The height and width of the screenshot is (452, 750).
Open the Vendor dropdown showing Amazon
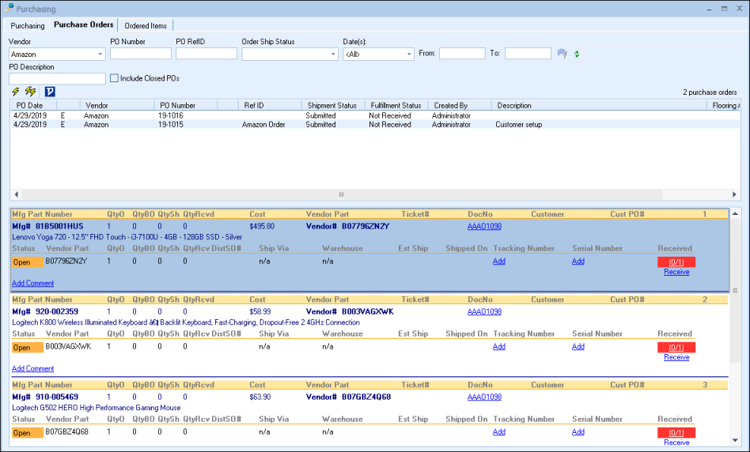[x=100, y=55]
